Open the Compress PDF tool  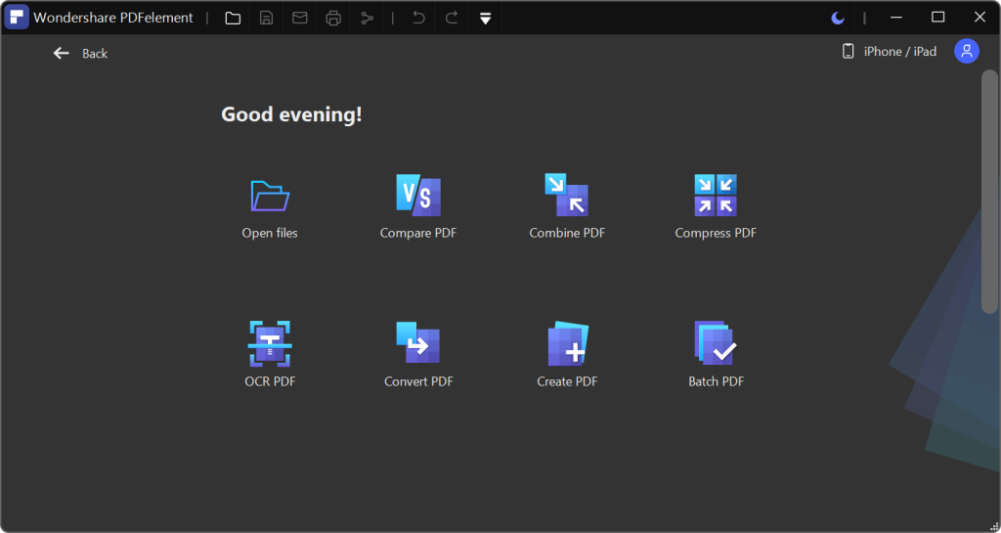click(716, 206)
